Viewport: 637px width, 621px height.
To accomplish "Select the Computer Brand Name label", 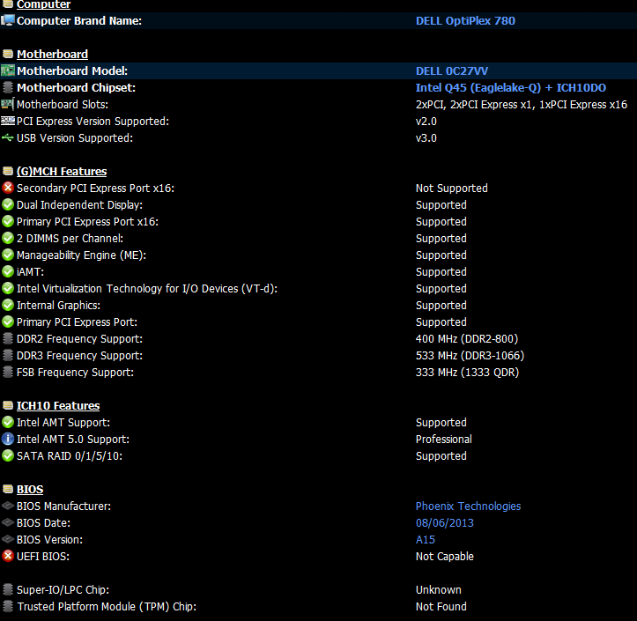I will pyautogui.click(x=79, y=21).
